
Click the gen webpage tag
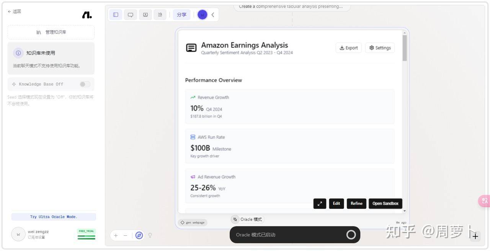pyautogui.click(x=193, y=222)
